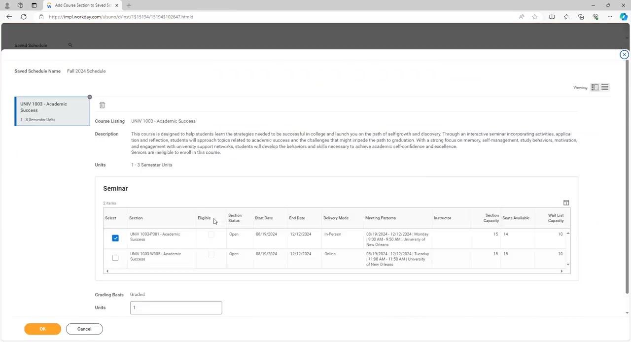This screenshot has width=631, height=342.
Task: Go back using browser back arrow
Action: (9, 17)
